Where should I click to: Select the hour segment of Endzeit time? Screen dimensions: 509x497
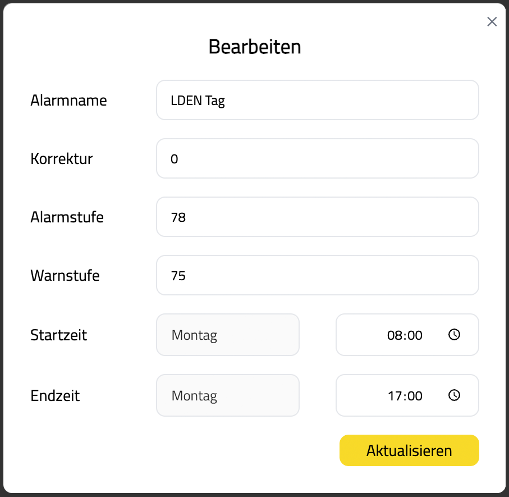point(394,396)
